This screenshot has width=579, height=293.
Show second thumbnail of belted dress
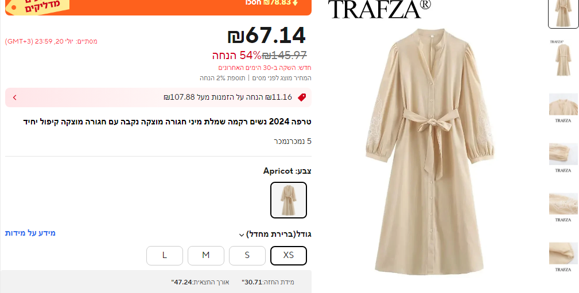pos(563,58)
